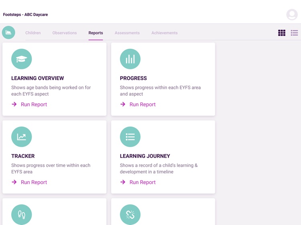Run Report for Learning Overview
Screen dimensions: 301x225
coord(34,104)
